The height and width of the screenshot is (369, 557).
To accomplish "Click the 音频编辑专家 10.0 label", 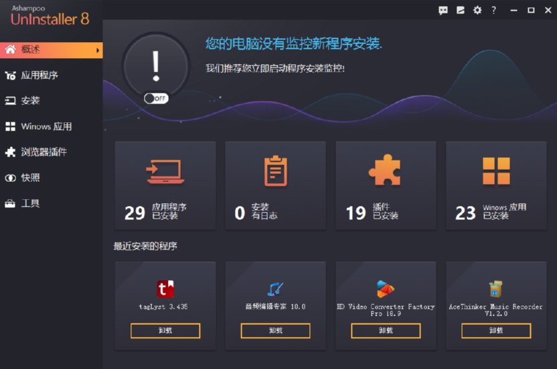I will pos(275,307).
